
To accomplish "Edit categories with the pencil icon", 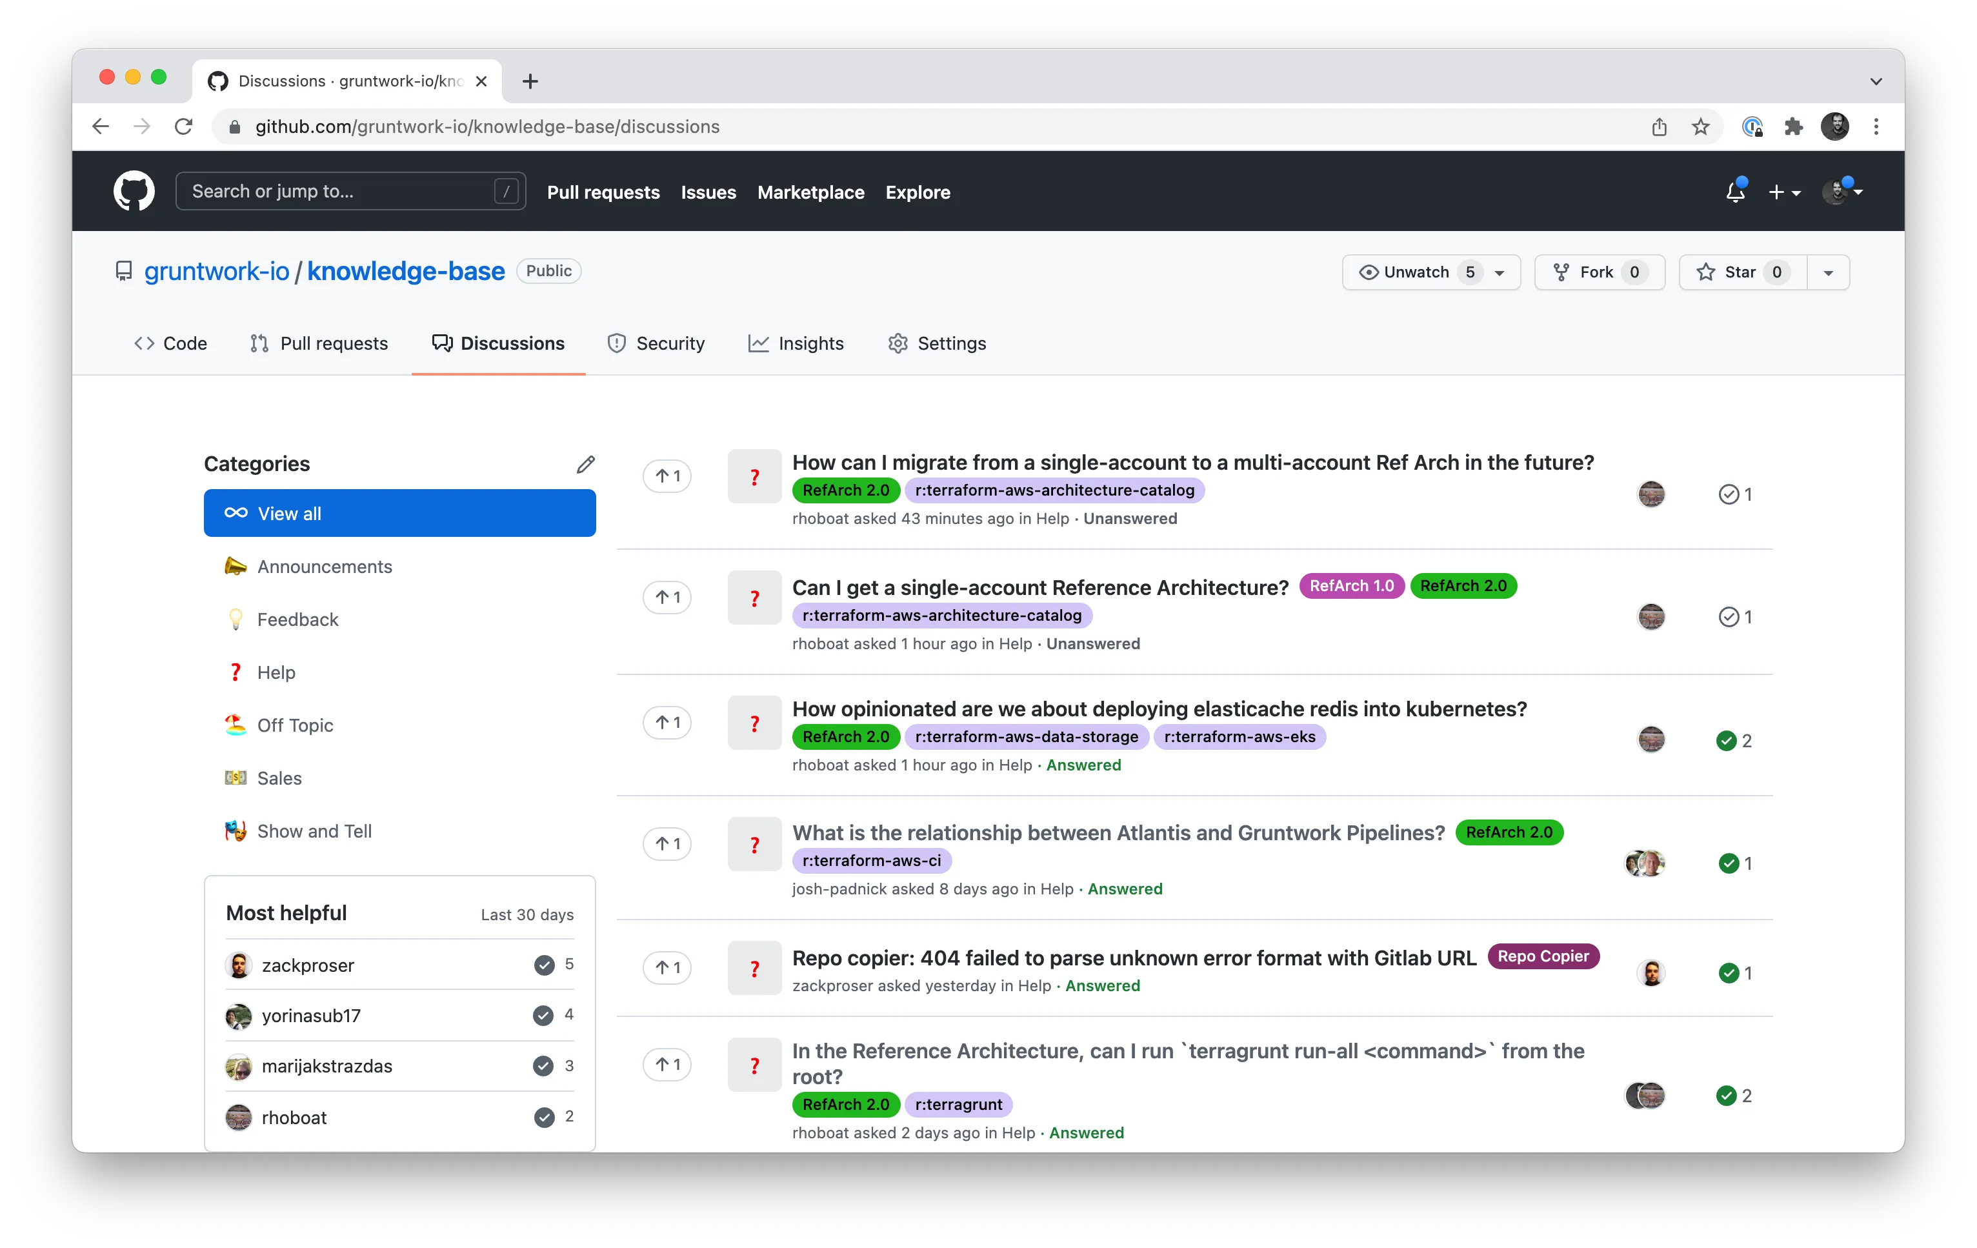I will click(x=585, y=465).
